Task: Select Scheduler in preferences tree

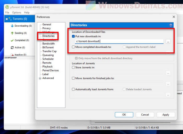Action: (48, 59)
